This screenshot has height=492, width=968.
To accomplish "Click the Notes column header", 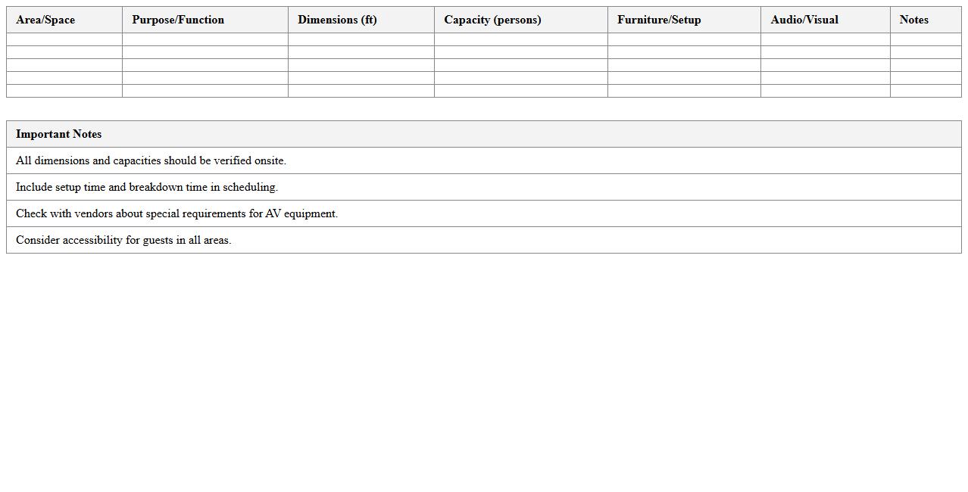I will point(913,20).
